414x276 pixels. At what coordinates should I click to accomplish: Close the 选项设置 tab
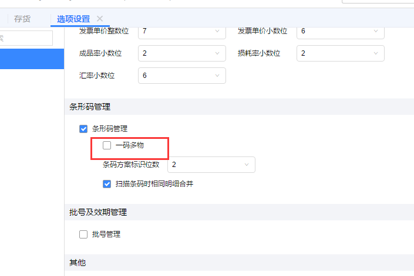(100, 19)
